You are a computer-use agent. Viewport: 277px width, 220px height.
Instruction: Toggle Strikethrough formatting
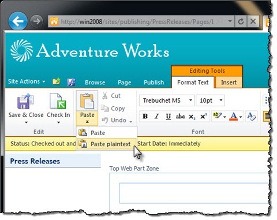click(x=180, y=116)
